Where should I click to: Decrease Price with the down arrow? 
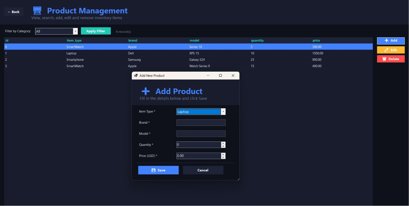(223, 157)
